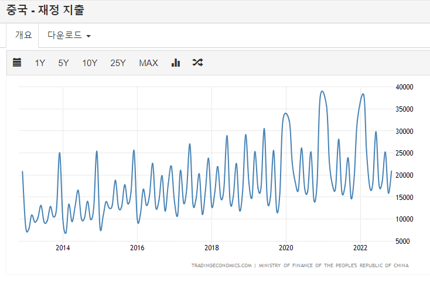The height and width of the screenshot is (283, 430).
Task: Click the 2022 x-axis label
Action: pyautogui.click(x=360, y=248)
